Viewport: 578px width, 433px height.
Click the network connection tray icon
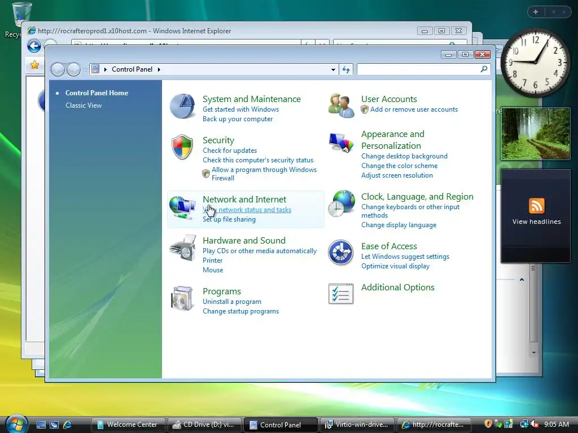[x=524, y=424]
